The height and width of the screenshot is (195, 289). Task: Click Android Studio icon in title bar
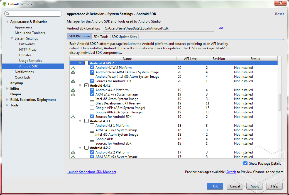4,4
